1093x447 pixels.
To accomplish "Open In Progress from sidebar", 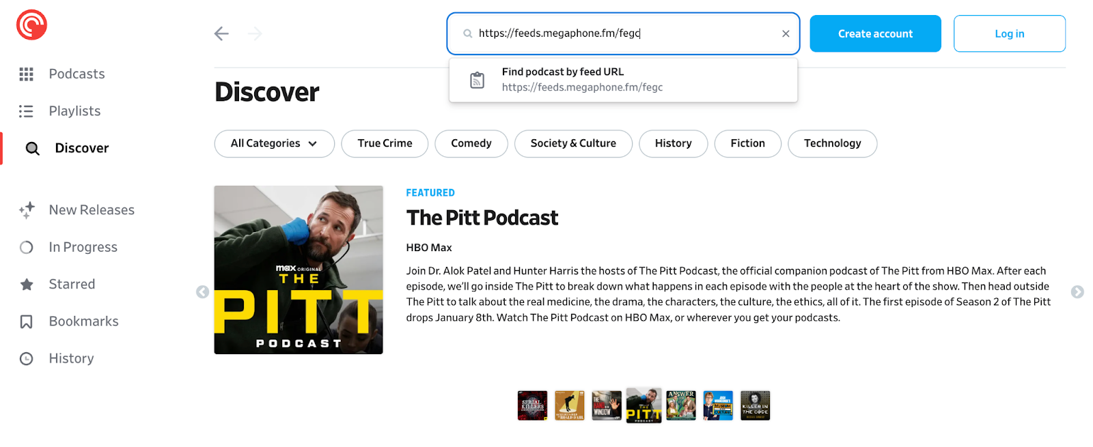I will 68,247.
